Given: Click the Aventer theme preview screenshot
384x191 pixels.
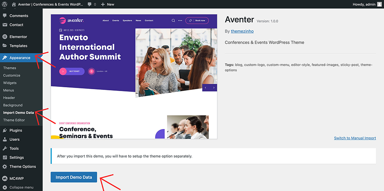Looking at the screenshot, I should [x=134, y=77].
